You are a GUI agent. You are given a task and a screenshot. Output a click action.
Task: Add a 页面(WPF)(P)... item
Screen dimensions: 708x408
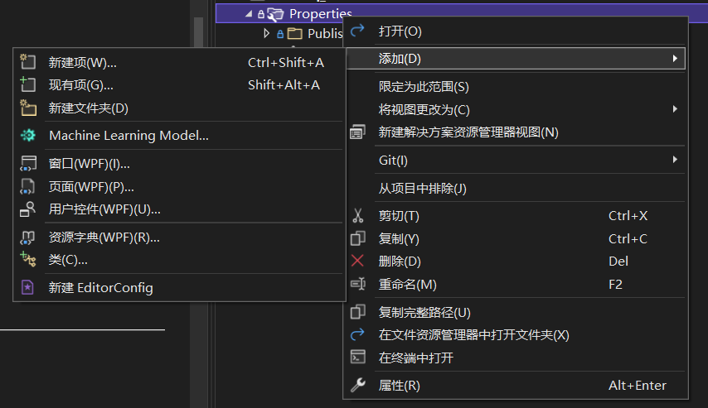pyautogui.click(x=179, y=187)
